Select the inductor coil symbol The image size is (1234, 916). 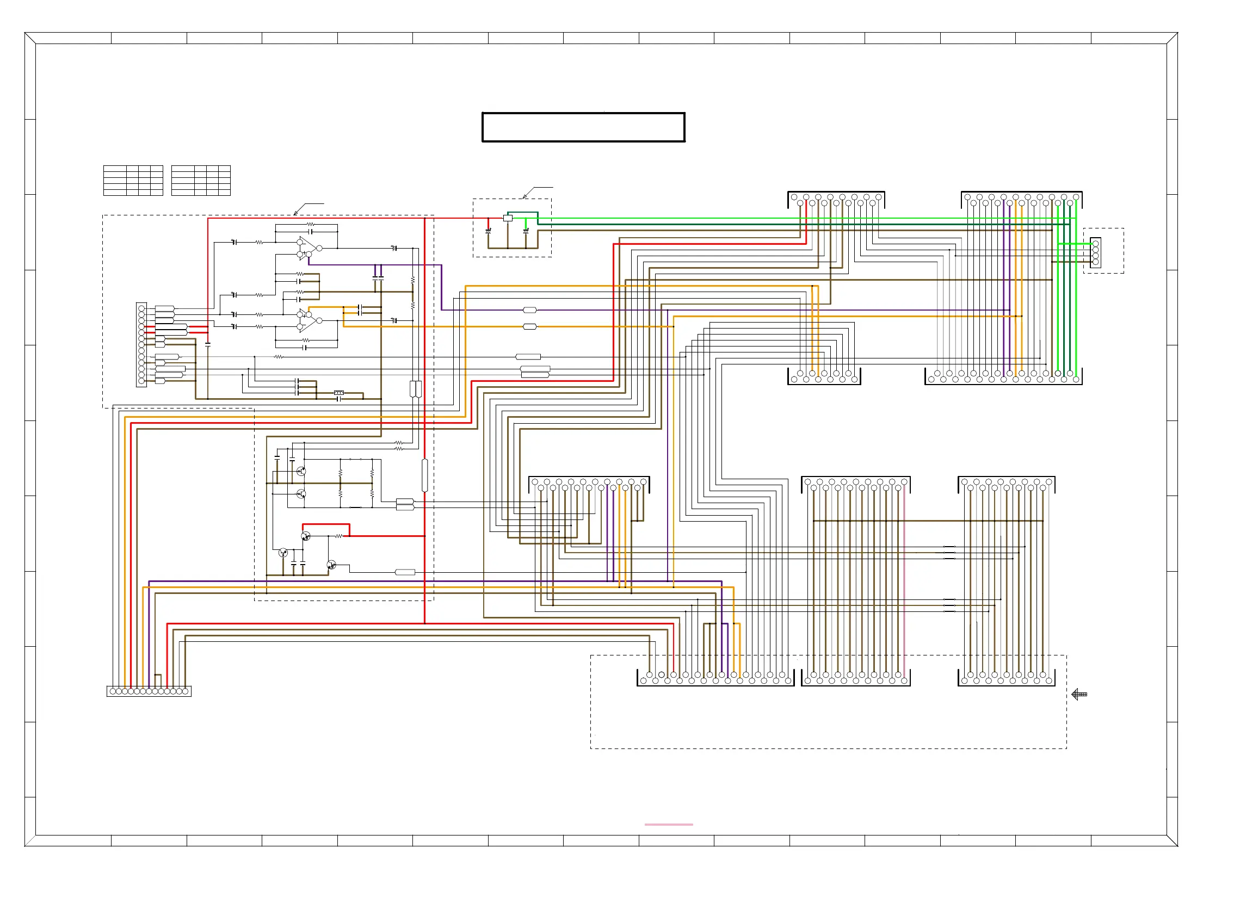(x=339, y=393)
